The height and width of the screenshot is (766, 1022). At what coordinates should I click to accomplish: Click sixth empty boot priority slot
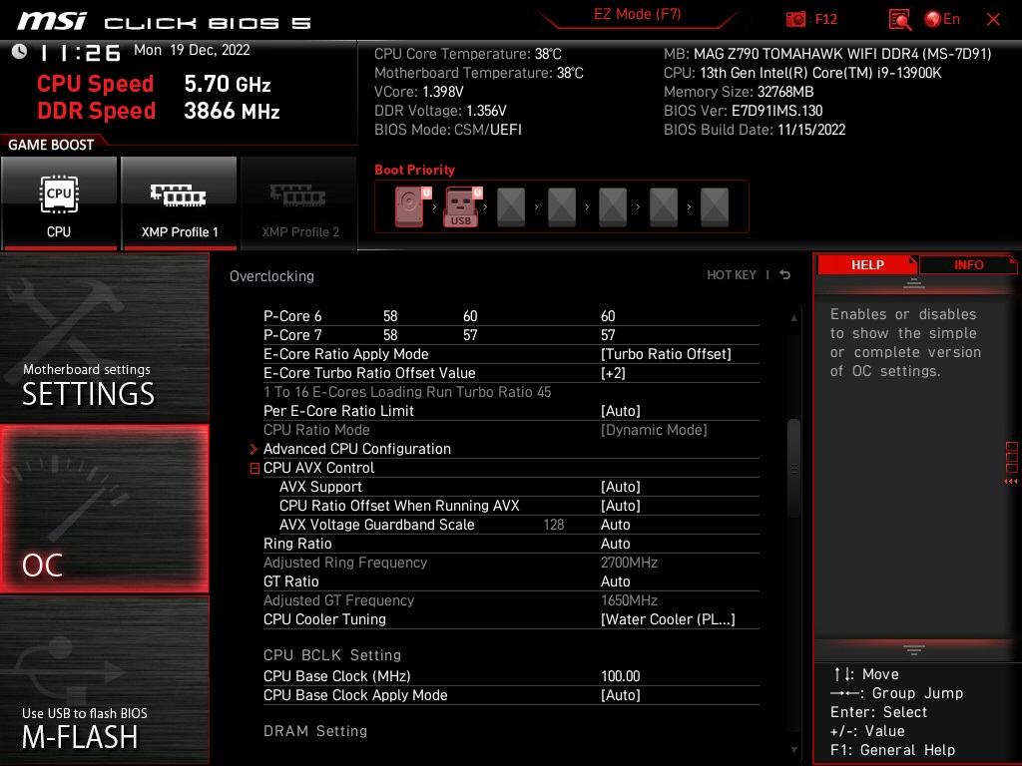click(x=664, y=207)
